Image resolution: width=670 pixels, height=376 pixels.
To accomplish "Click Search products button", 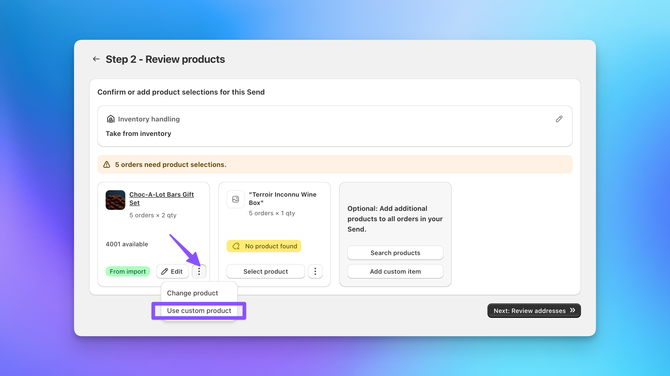I will (x=395, y=253).
